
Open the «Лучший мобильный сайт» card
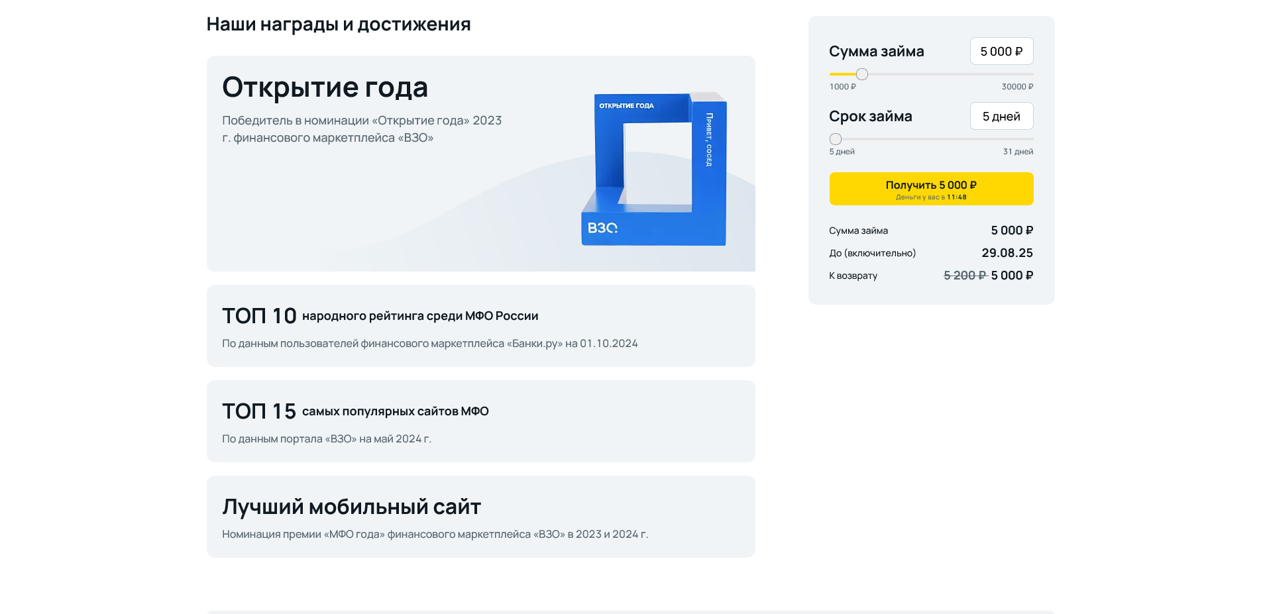pos(480,516)
